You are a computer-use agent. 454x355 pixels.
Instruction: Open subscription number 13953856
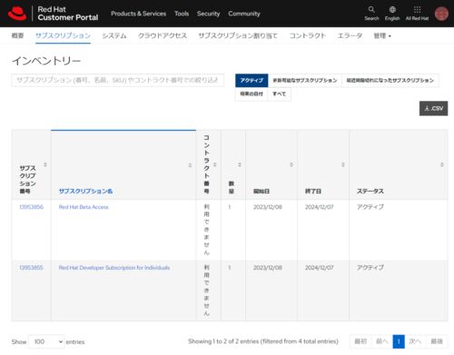pyautogui.click(x=31, y=207)
